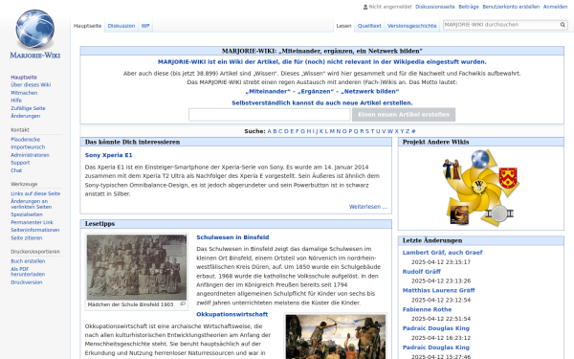Open Rudolf Gräff recent change
Image resolution: width=574 pixels, height=359 pixels.
click(421, 272)
